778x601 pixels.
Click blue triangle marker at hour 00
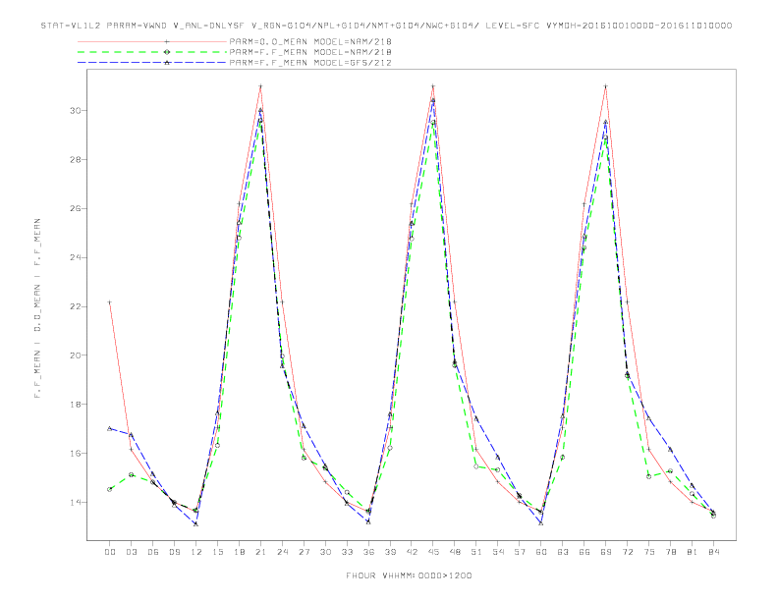110,428
